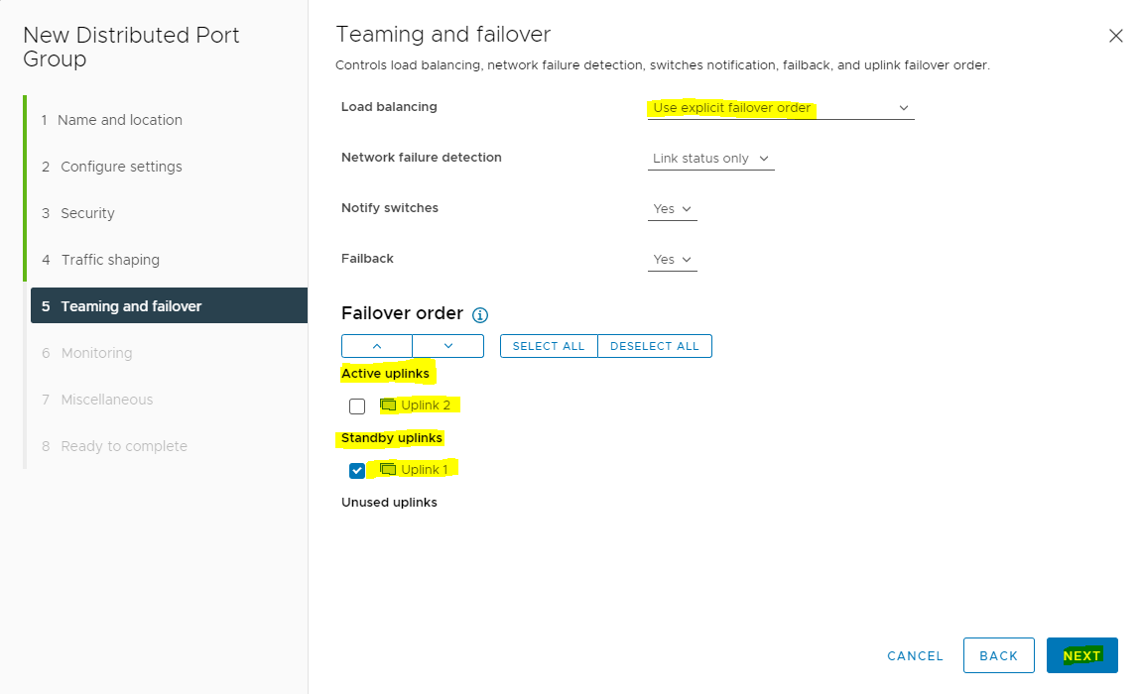Select step 5 Teaming and failover
This screenshot has width=1140, height=694.
tap(169, 306)
